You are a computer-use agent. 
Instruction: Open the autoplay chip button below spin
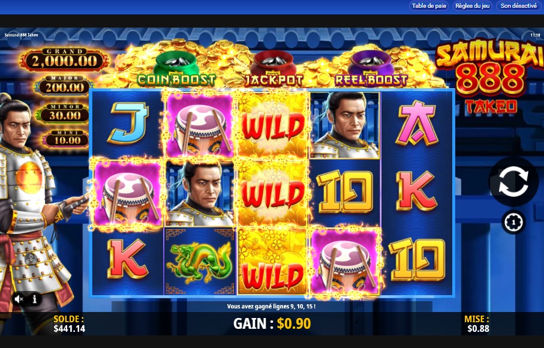[513, 222]
